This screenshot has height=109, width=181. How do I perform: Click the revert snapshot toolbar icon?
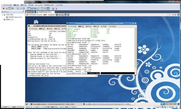click(21, 8)
